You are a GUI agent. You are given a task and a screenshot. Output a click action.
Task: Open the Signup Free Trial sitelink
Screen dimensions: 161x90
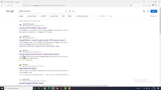pyautogui.click(x=40, y=46)
